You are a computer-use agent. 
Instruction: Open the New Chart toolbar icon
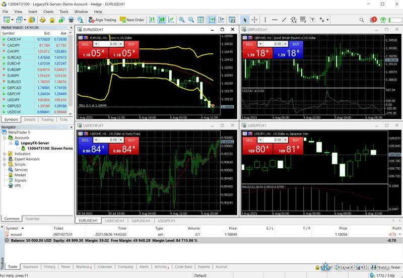tap(7, 20)
